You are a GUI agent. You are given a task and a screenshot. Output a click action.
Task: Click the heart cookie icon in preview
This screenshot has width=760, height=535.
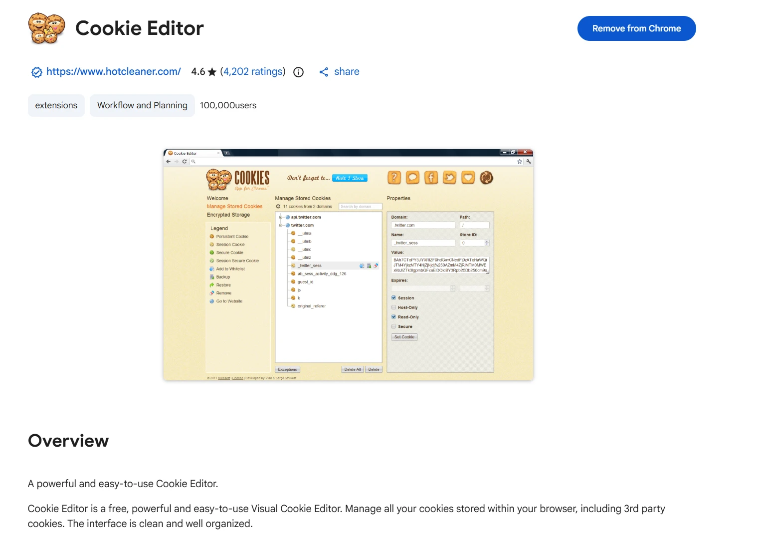click(468, 177)
